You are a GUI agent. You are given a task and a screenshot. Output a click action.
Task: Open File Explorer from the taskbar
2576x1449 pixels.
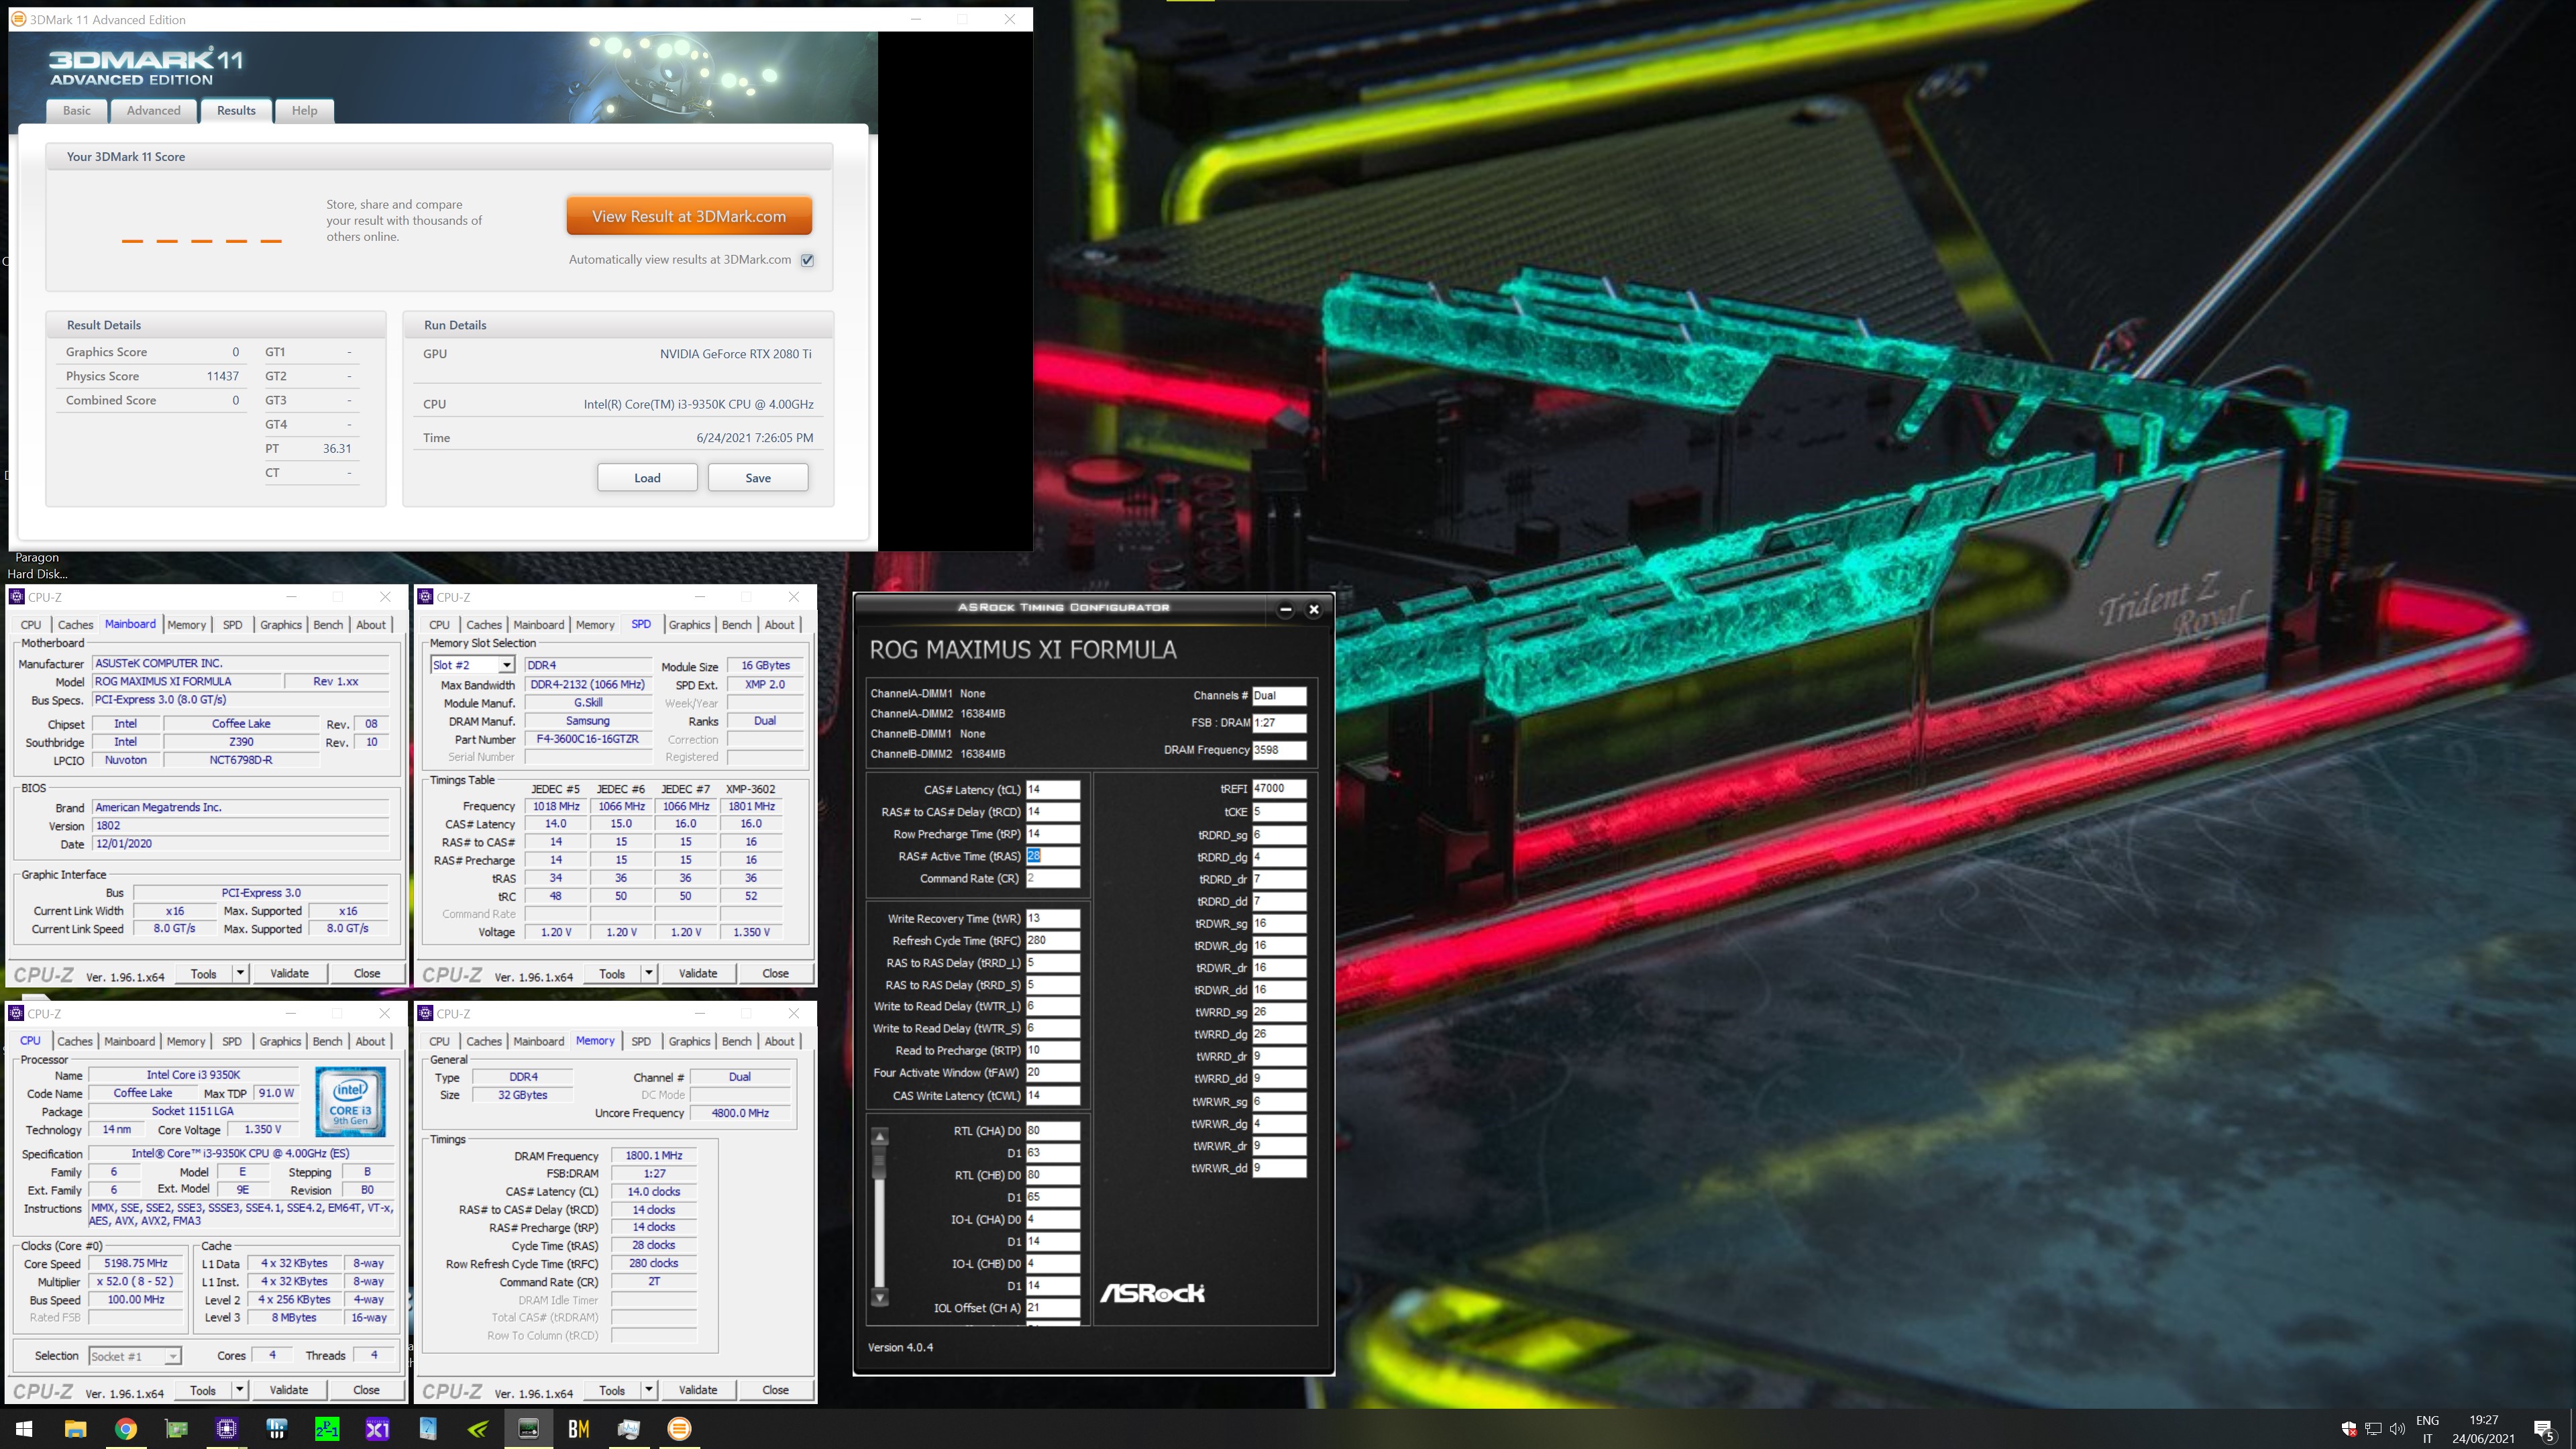(x=76, y=1428)
